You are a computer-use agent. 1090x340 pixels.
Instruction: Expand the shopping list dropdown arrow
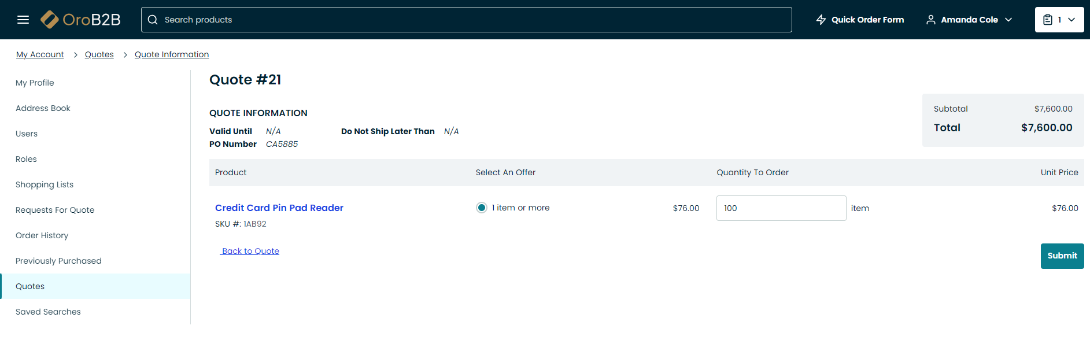pos(1071,20)
